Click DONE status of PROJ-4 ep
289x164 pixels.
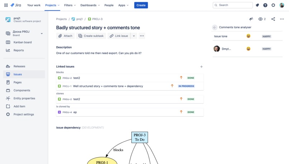point(191,112)
